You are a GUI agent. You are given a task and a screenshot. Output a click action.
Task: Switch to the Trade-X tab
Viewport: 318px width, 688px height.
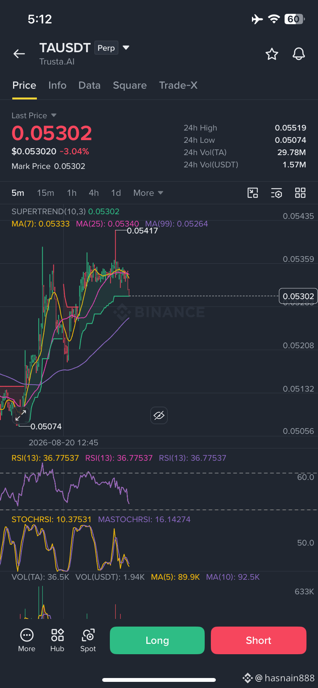coord(178,85)
